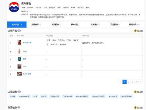Go to page 4 of products
This screenshot has width=146, height=110.
tap(137, 82)
